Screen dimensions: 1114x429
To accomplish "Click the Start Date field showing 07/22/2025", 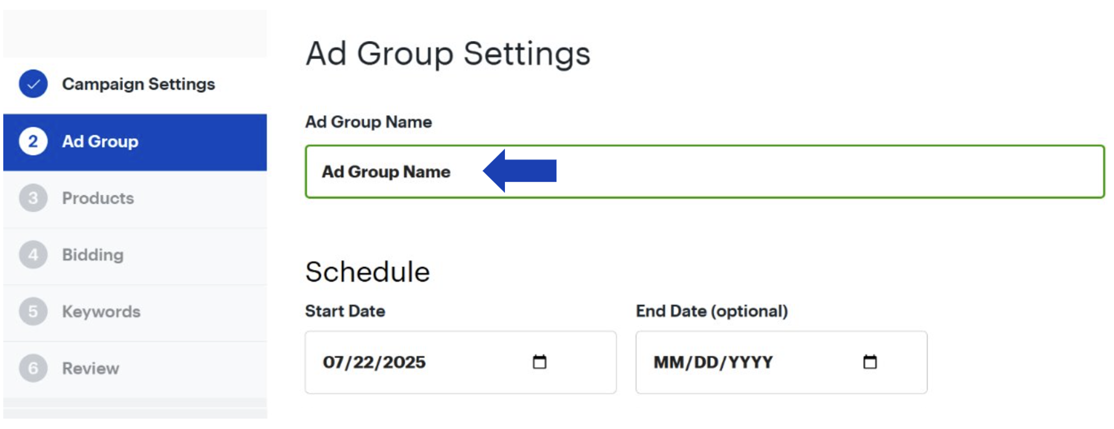I will click(416, 362).
